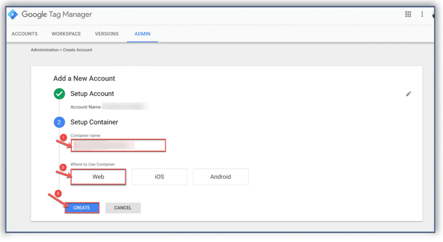Choose Android as container platform
This screenshot has height=242, width=443.
tap(221, 177)
